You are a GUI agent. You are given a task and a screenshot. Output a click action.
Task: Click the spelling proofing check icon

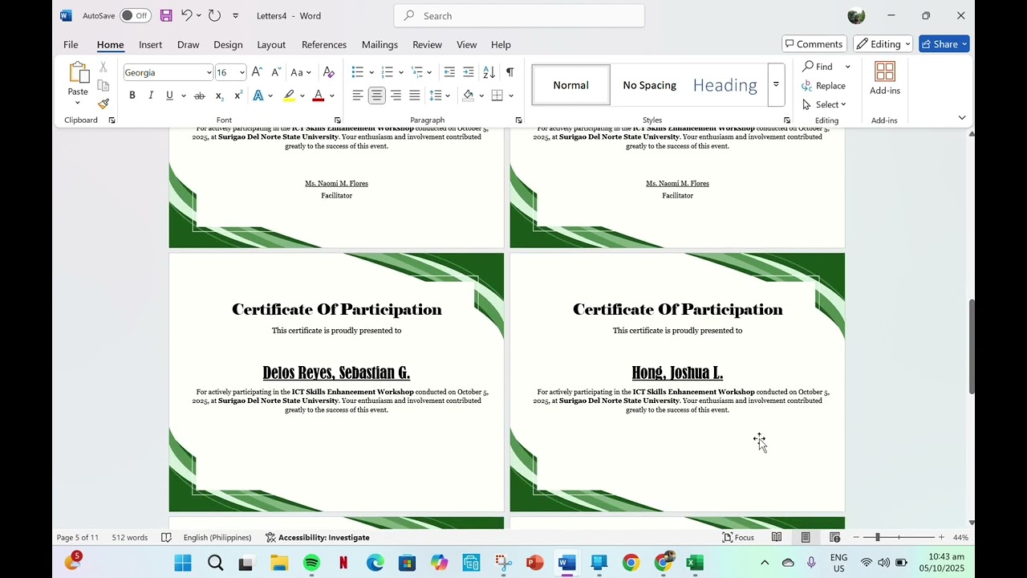point(166,537)
